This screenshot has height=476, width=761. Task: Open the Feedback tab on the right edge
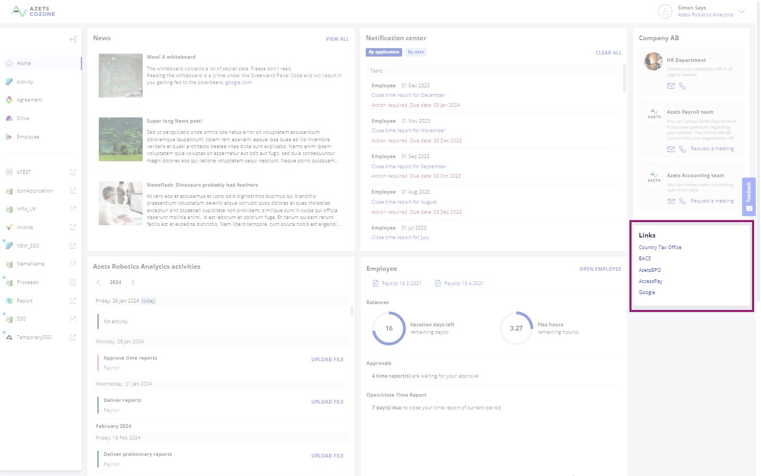pos(749,196)
